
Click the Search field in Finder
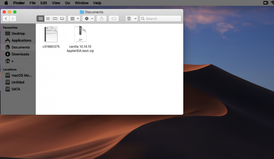(x=160, y=19)
